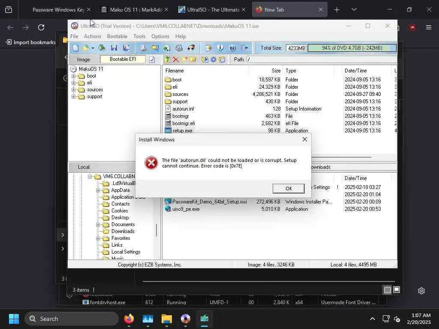Image resolution: width=439 pixels, height=329 pixels.
Task: Click the File Explorer taskbar icon
Action: click(167, 319)
